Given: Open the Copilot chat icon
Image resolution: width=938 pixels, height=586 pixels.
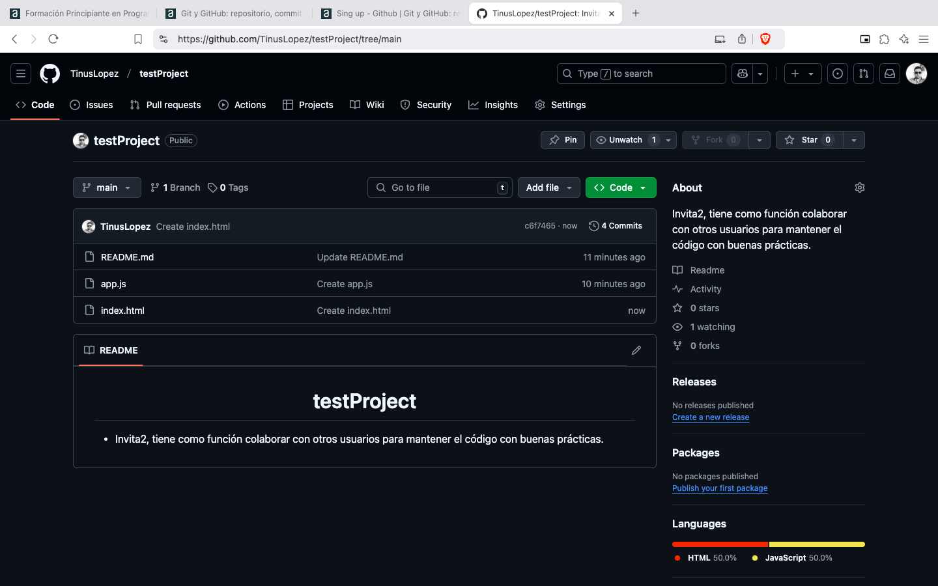Looking at the screenshot, I should click(742, 74).
